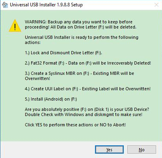The image size is (162, 158).
Task: Click the 'Double Check with Windows and diskmgmt' line
Action: [84, 114]
